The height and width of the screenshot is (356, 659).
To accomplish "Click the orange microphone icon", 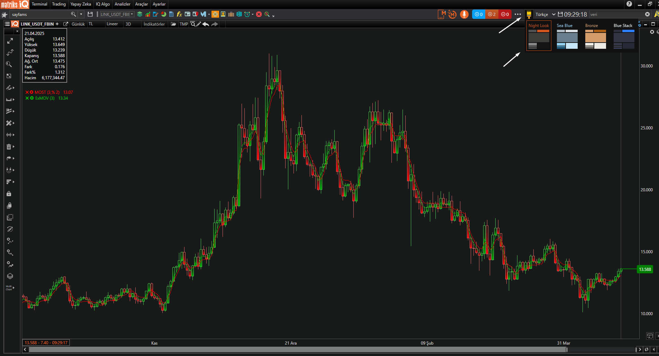I will (x=464, y=15).
